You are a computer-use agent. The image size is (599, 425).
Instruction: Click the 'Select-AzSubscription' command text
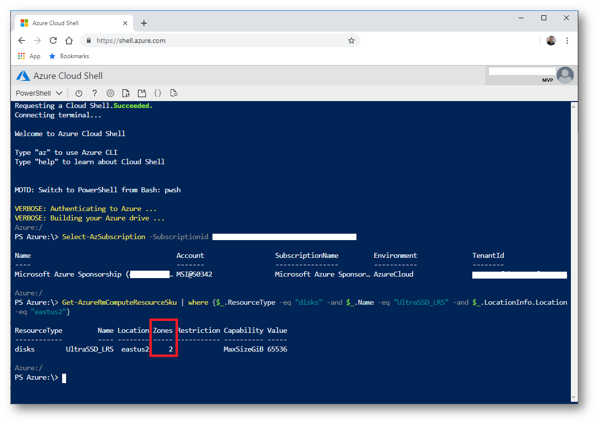click(x=104, y=237)
